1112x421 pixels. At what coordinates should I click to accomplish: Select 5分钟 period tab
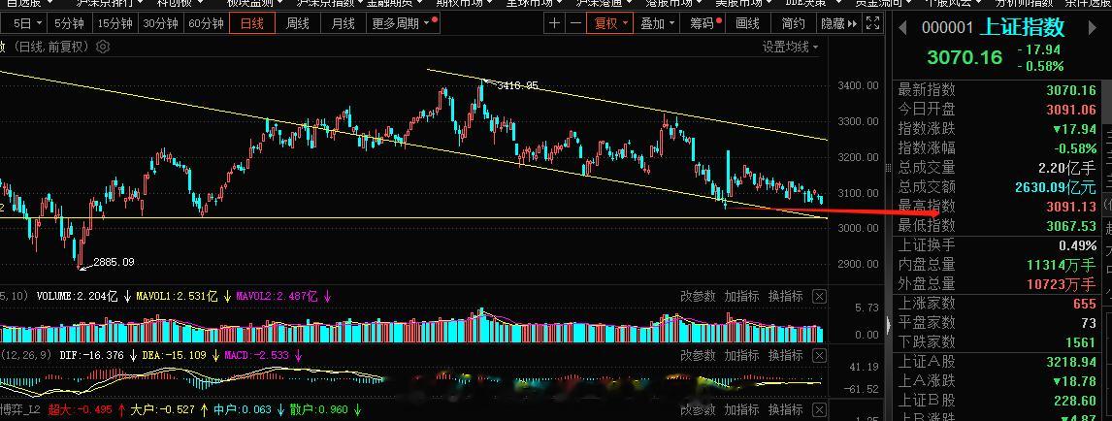[x=69, y=23]
